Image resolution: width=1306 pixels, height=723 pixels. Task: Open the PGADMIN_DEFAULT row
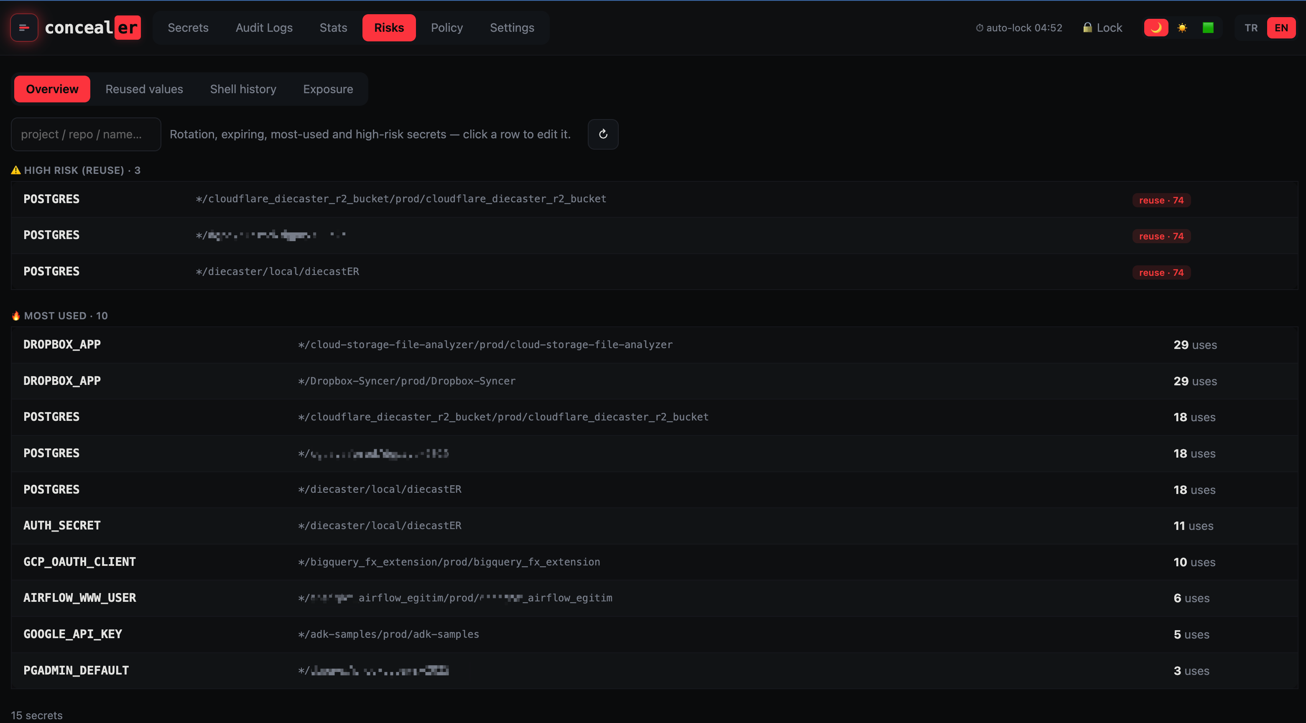[x=654, y=671]
